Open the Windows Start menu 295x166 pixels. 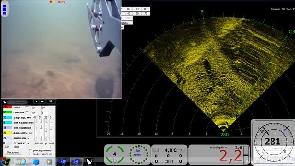tap(6, 162)
